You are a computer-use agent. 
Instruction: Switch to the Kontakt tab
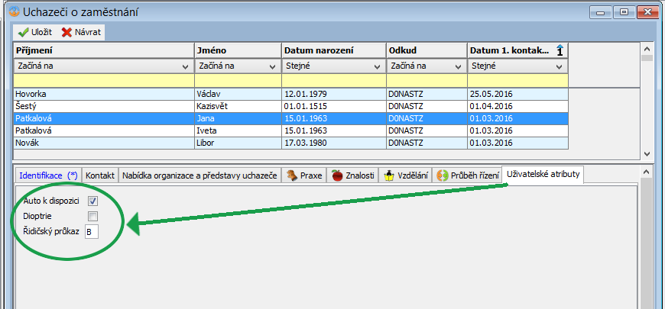(99, 175)
